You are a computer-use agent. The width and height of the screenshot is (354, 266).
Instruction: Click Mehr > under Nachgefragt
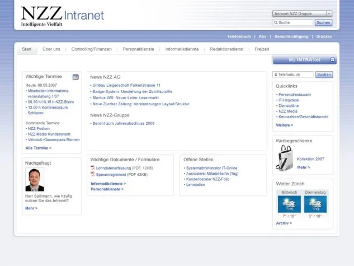point(31,208)
